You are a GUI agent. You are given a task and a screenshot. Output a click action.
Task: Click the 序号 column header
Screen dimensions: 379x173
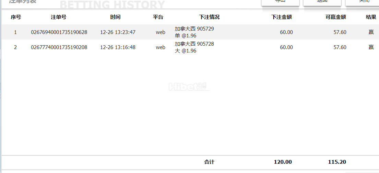click(16, 17)
